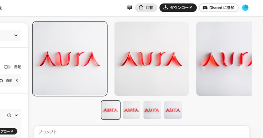Join Discord via Discord に参加 button
The image size is (263, 138).
[x=219, y=8]
